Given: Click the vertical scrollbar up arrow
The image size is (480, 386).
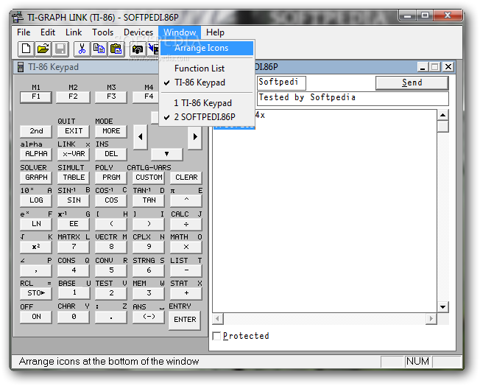Looking at the screenshot, I should coord(443,115).
